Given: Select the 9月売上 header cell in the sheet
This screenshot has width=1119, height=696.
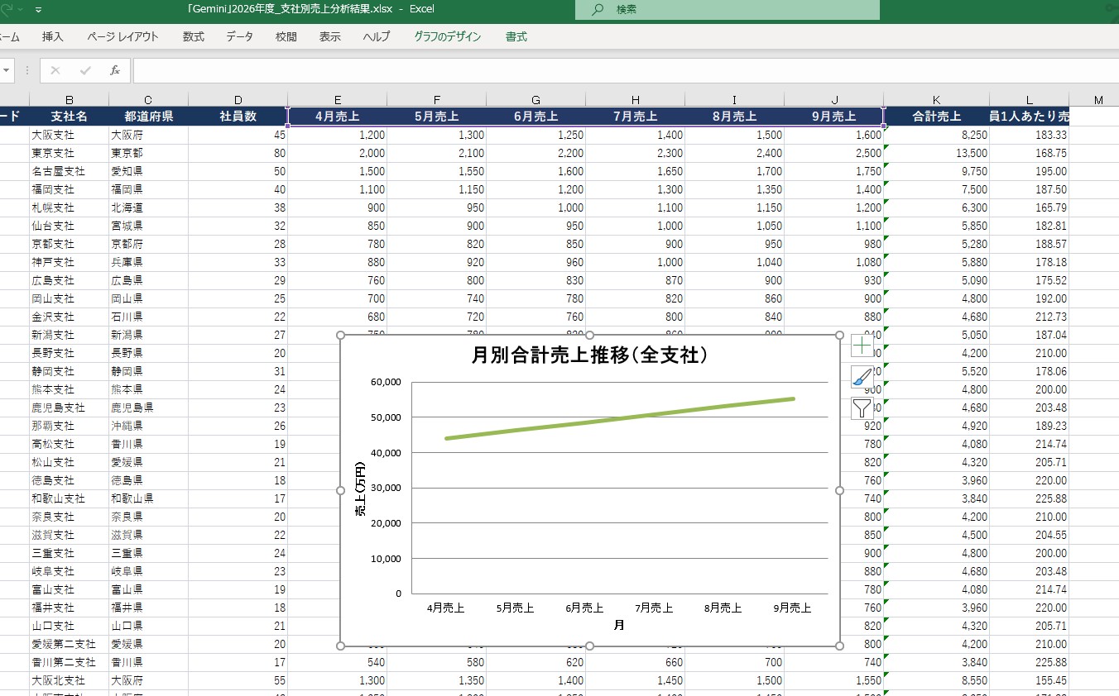Looking at the screenshot, I should tap(833, 117).
